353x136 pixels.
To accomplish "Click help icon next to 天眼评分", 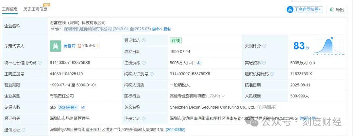I will [264, 46].
